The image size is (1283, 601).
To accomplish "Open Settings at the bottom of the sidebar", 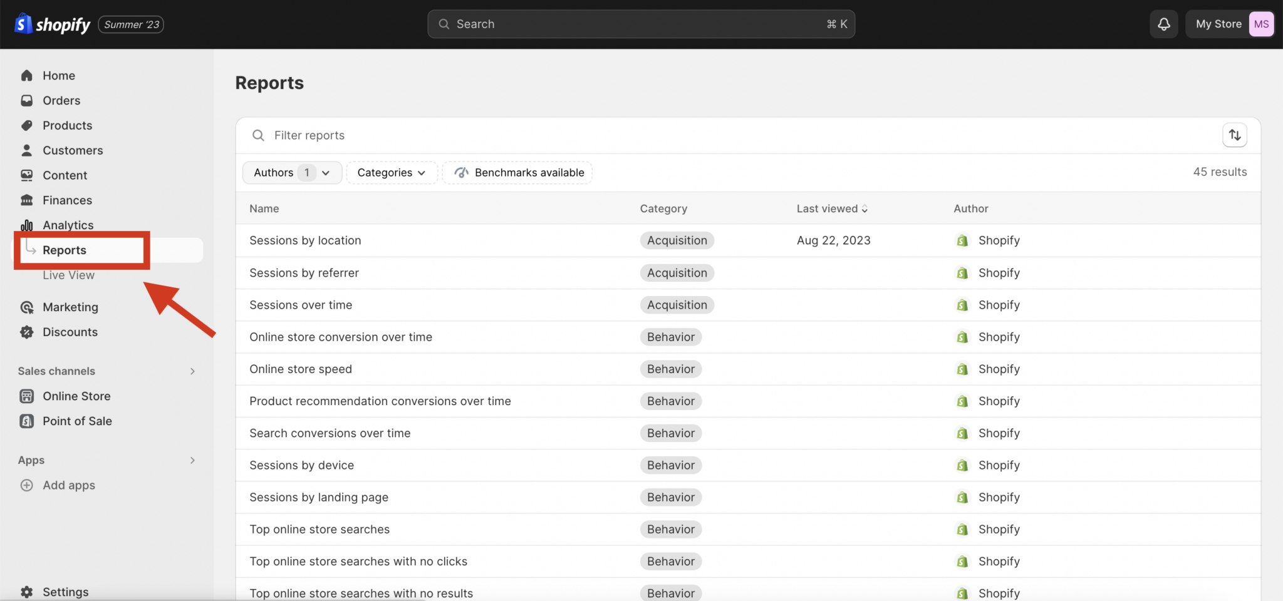I will pyautogui.click(x=65, y=592).
